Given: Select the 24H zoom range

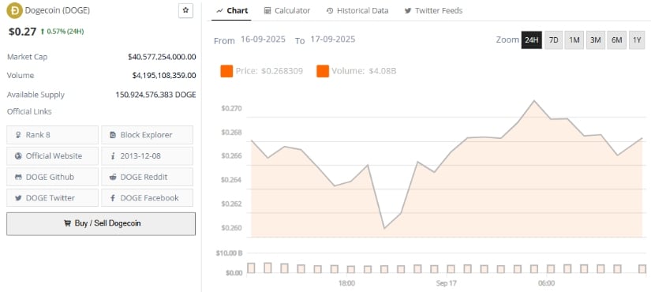Looking at the screenshot, I should click(531, 40).
